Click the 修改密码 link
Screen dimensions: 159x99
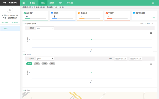click(5, 22)
